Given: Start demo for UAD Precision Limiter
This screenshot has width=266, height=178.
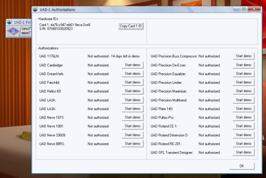Looking at the screenshot, I should (244, 82).
